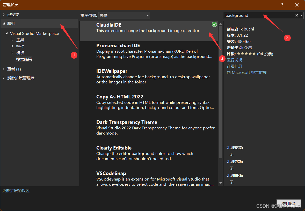305x211 pixels.
Task: Click the 排序依据 label
Action: (89, 15)
